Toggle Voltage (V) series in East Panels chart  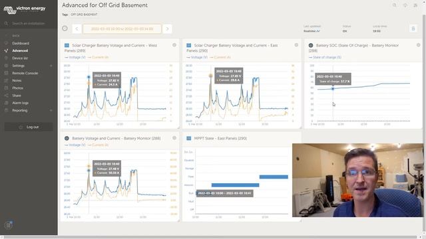197,58
